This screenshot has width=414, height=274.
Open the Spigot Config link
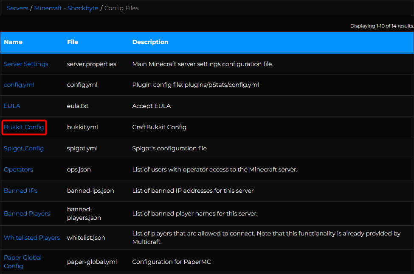click(24, 149)
